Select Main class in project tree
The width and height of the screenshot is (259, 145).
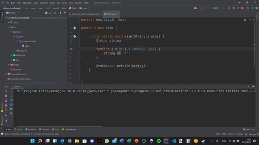pos(25,46)
